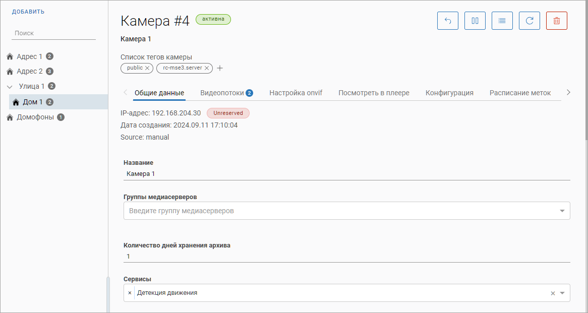The height and width of the screenshot is (313, 588).
Task: Collapse the Улица 1 tree node
Action: (x=10, y=86)
